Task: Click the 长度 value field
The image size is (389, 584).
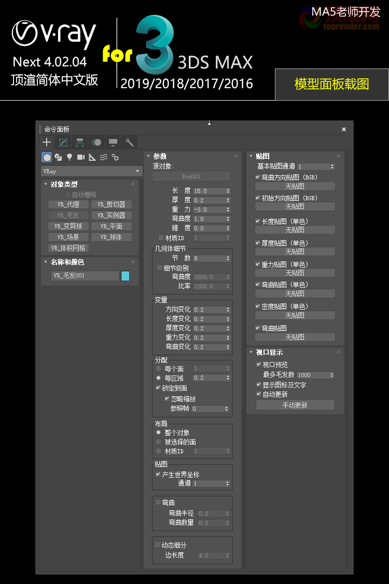Action: click(209, 191)
